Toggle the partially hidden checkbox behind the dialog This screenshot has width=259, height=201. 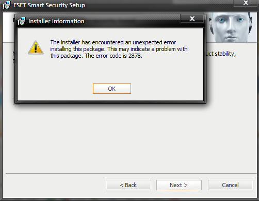click(x=15, y=102)
